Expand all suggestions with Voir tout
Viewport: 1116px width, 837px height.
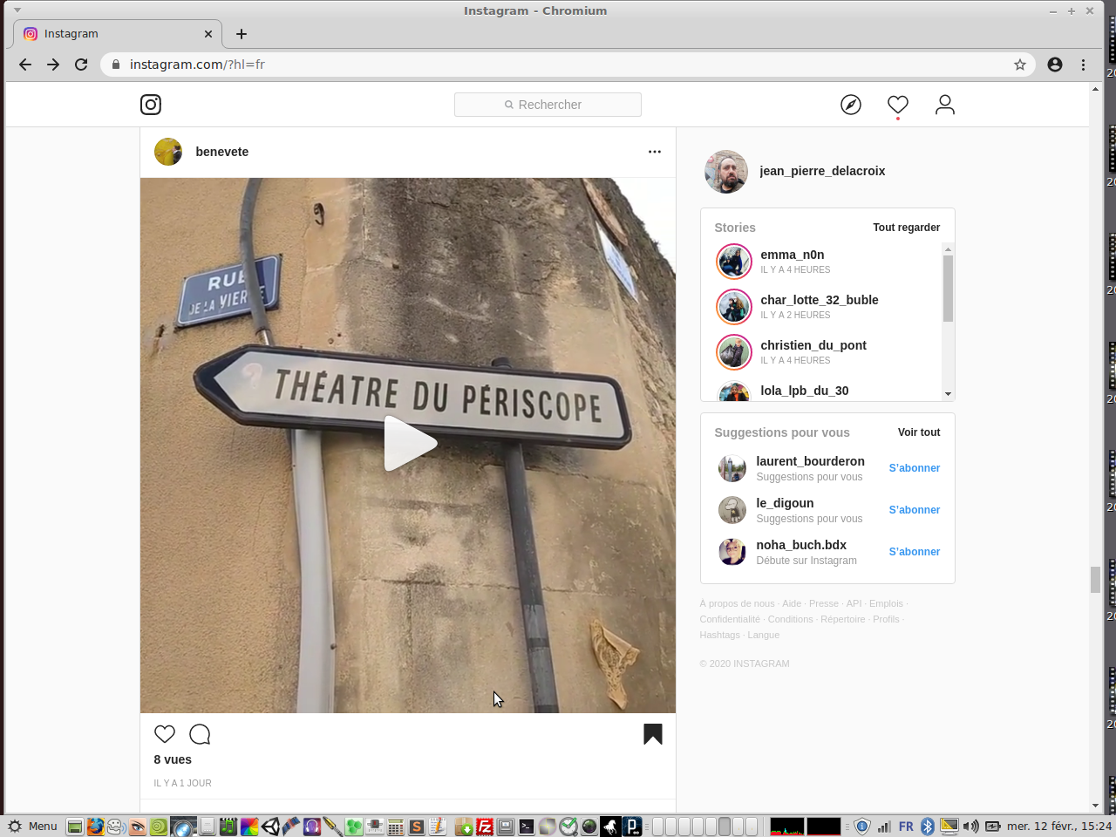[x=918, y=432]
